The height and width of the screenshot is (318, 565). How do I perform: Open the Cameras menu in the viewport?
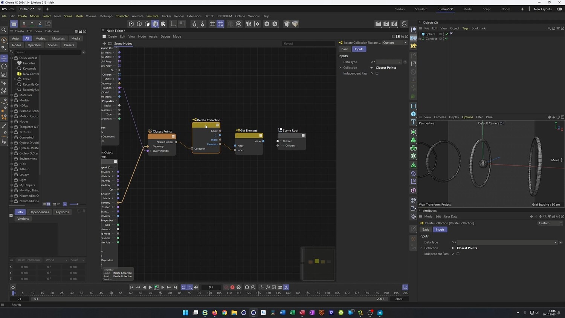tap(440, 117)
